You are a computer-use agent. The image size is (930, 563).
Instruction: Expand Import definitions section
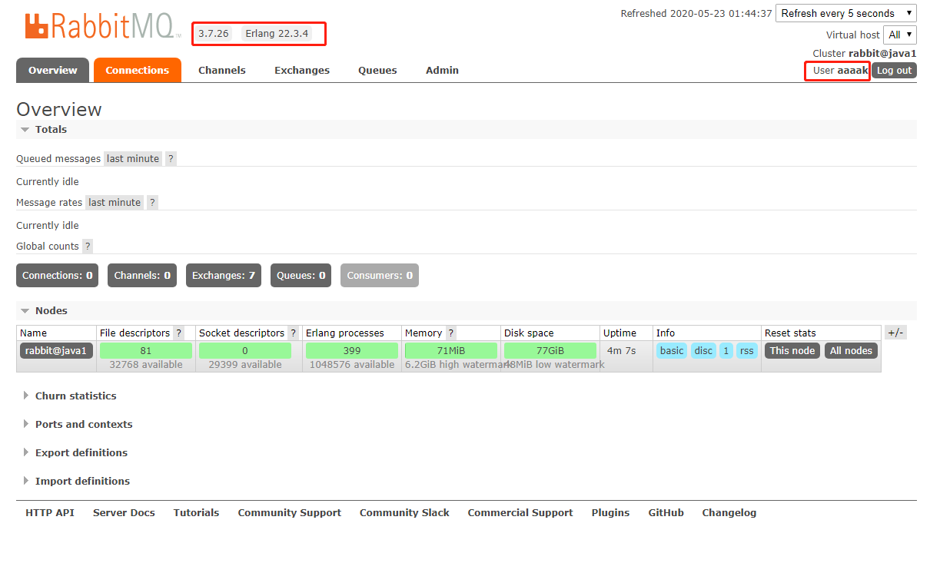pos(77,481)
